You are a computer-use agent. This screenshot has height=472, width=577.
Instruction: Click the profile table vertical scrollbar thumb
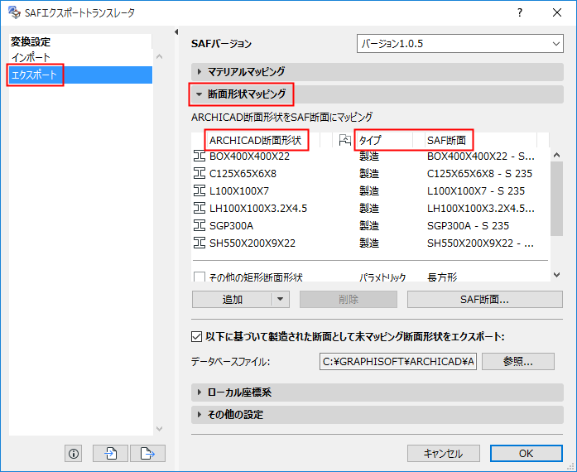(x=556, y=199)
